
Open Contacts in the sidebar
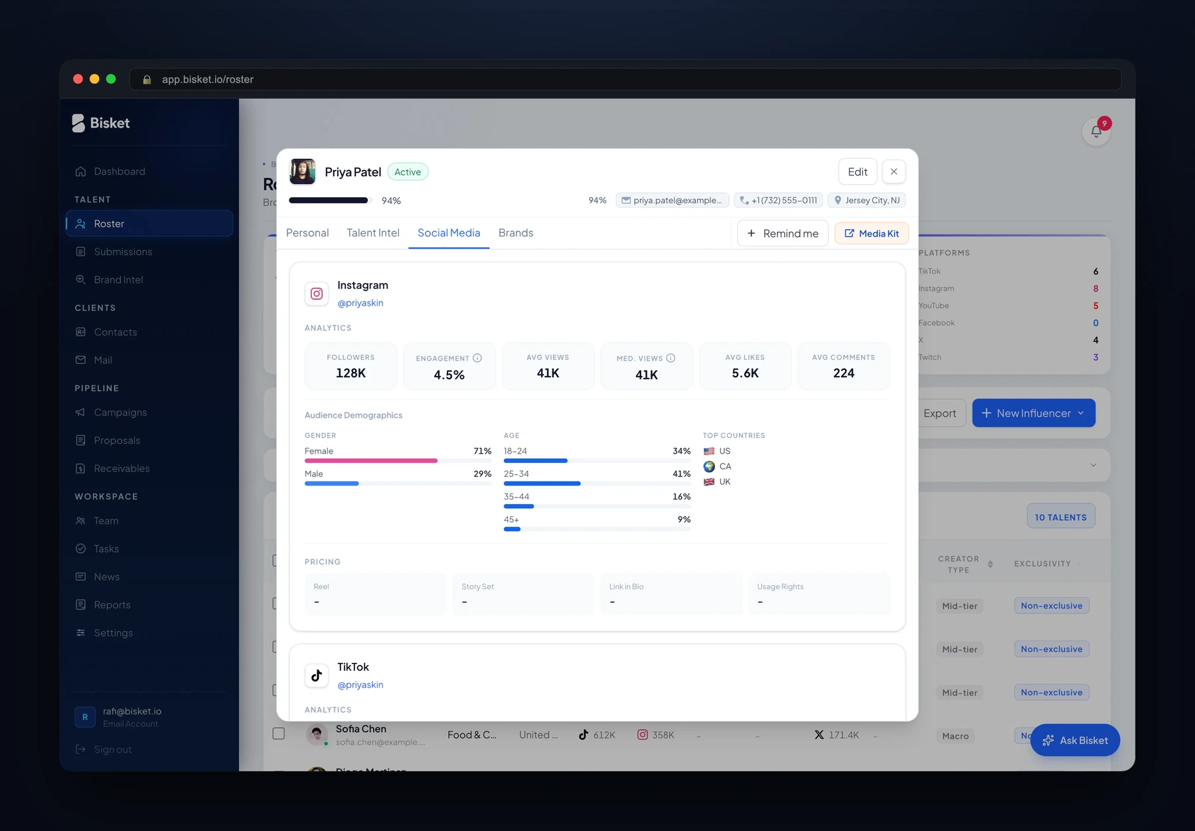click(149, 332)
